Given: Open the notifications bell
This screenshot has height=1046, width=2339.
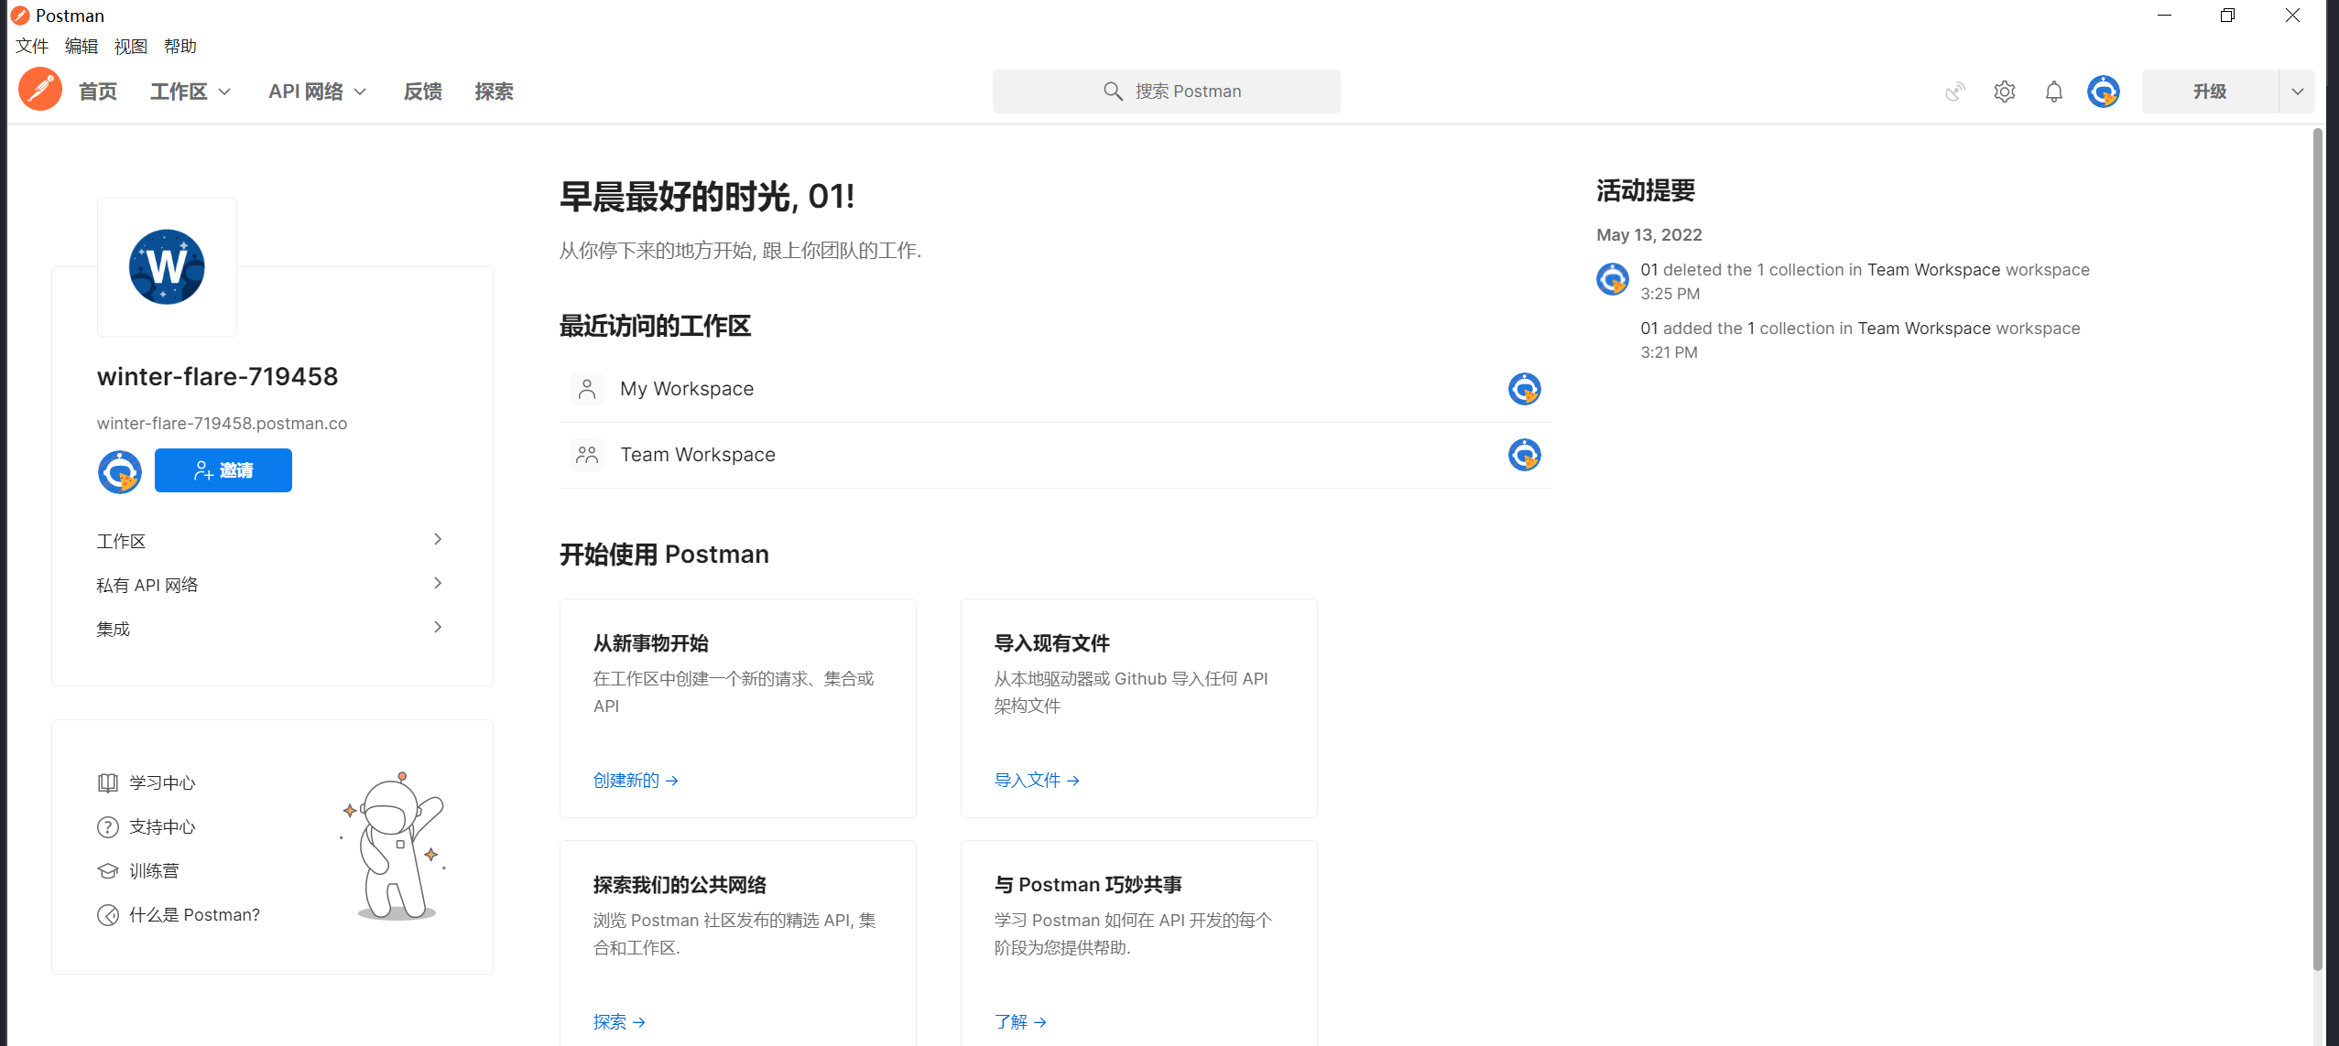Looking at the screenshot, I should click(2053, 92).
